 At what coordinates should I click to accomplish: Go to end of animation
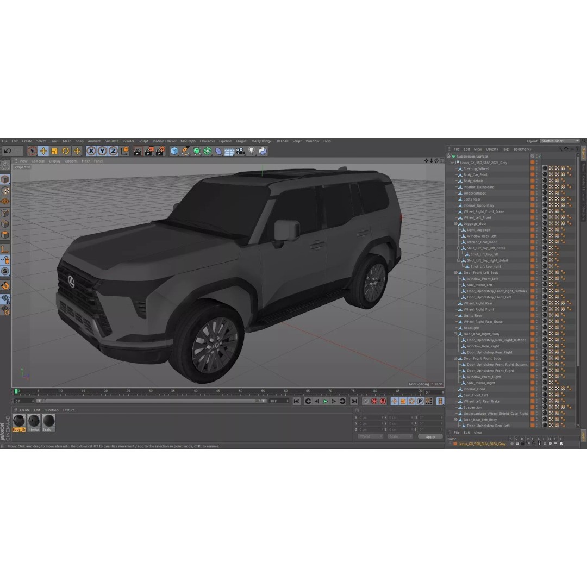[354, 401]
